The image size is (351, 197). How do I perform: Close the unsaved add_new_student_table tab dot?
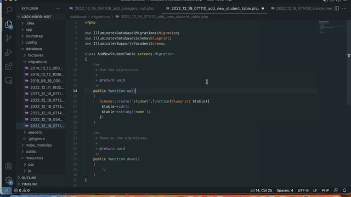point(263,9)
